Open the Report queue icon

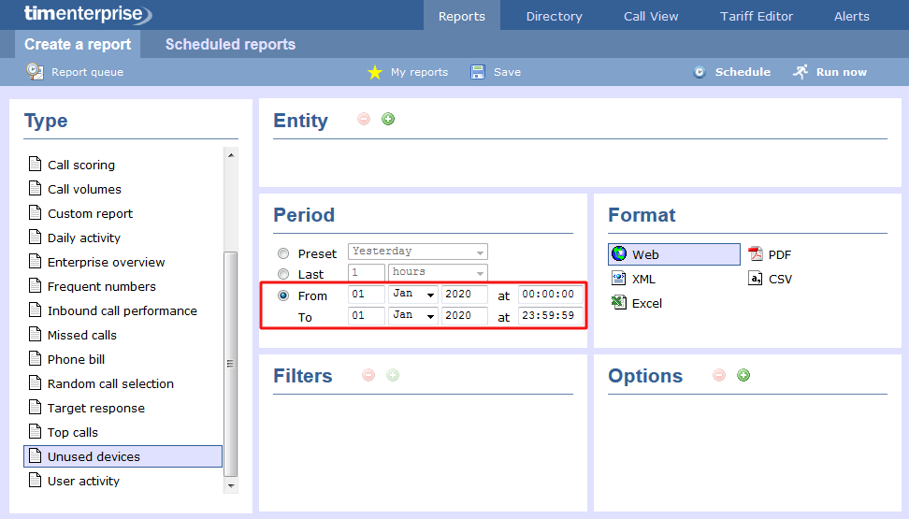(36, 72)
